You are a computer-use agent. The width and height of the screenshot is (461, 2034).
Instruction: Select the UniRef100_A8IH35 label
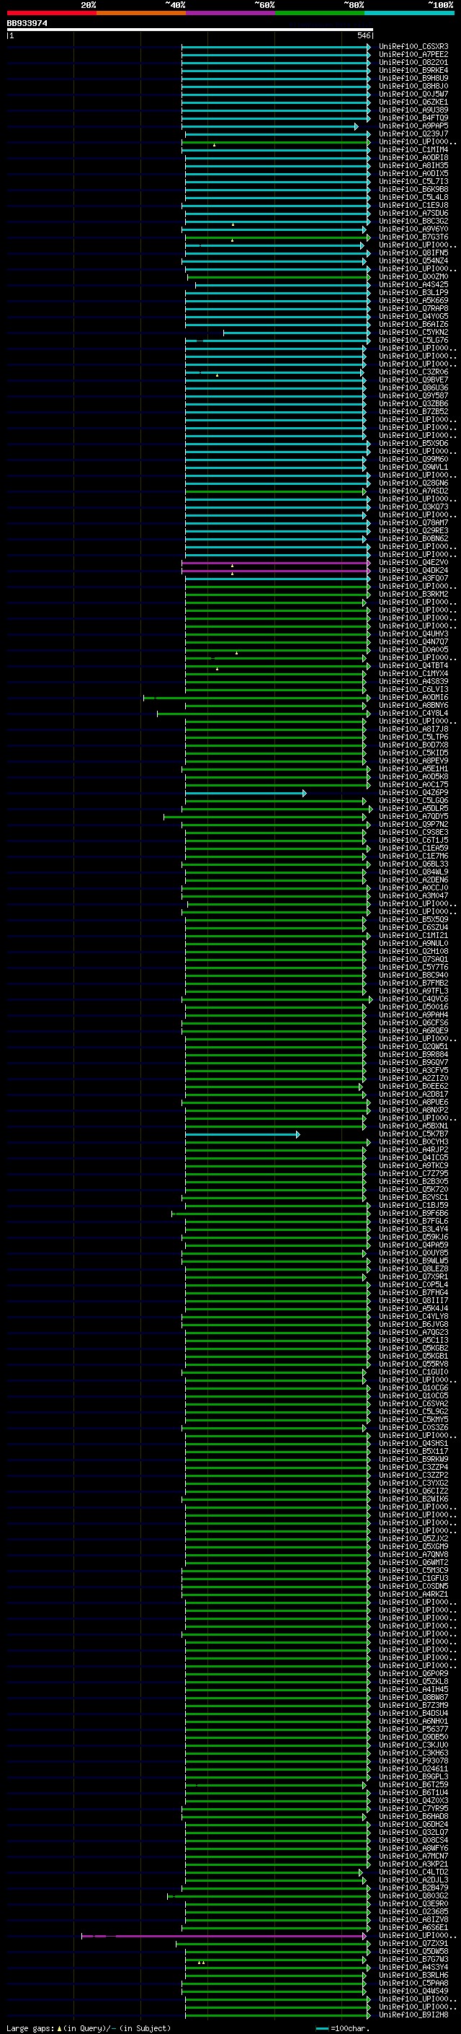(x=413, y=166)
